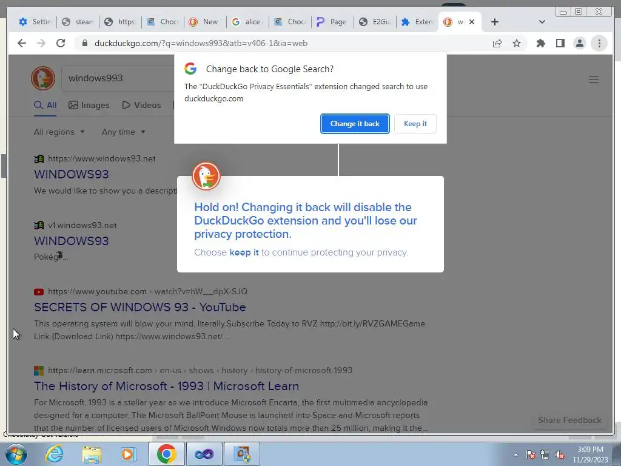Click the https://www.windows93.net URL text
Image resolution: width=621 pixels, height=466 pixels.
click(102, 158)
